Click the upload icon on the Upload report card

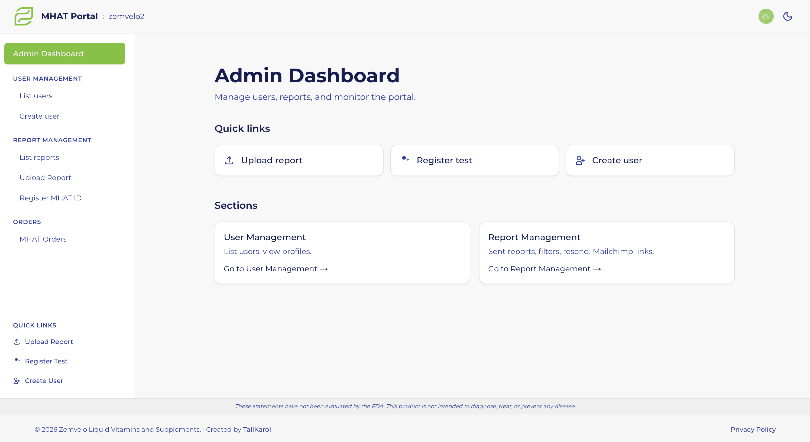(229, 160)
